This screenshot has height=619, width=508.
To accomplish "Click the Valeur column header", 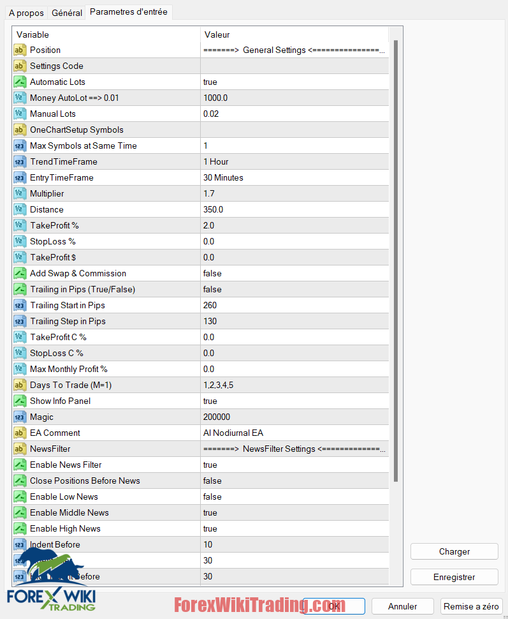I will point(294,34).
